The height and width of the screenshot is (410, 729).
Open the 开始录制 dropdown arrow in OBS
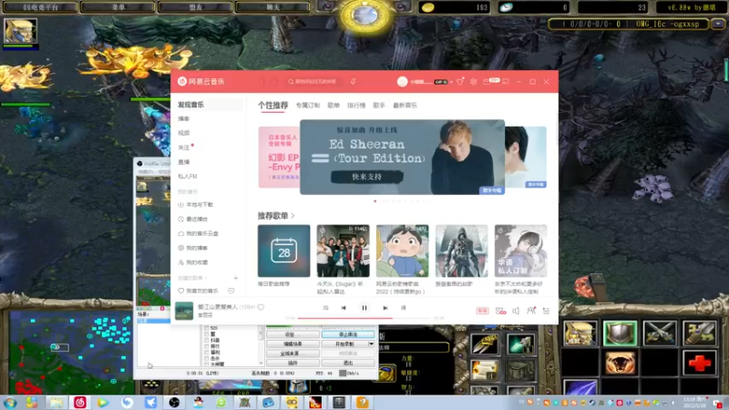(x=371, y=344)
